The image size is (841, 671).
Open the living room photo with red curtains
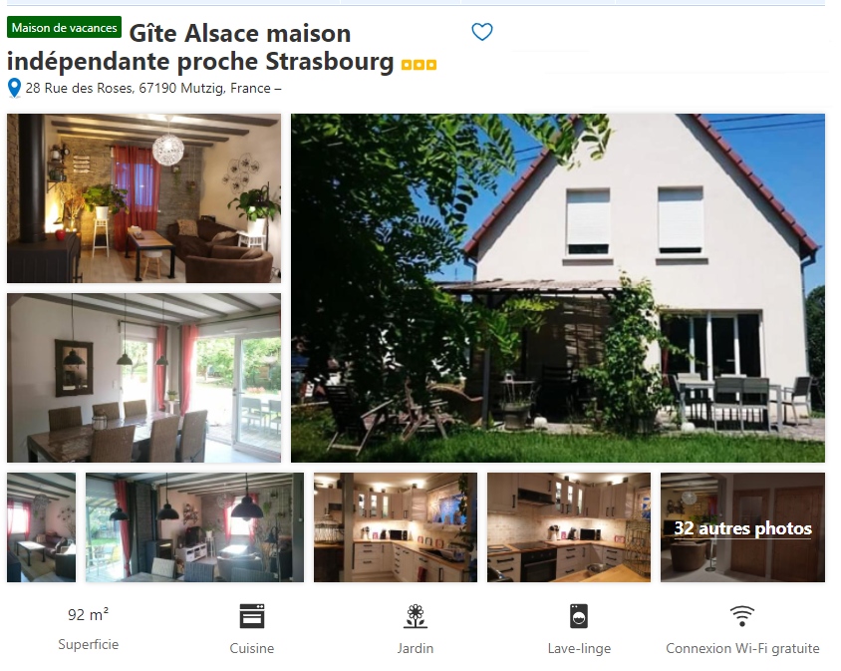[x=143, y=198]
